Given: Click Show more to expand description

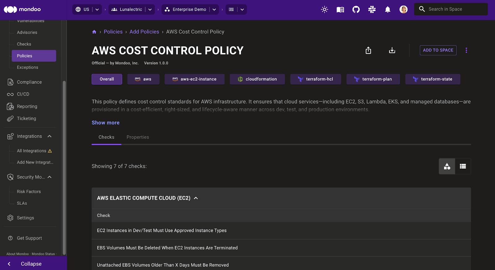Looking at the screenshot, I should pos(105,123).
